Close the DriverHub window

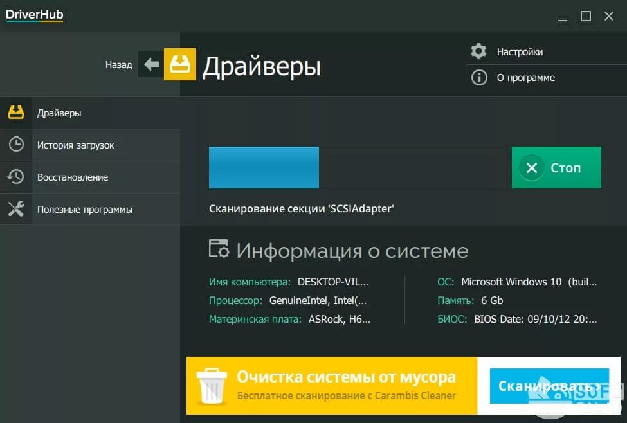[609, 16]
